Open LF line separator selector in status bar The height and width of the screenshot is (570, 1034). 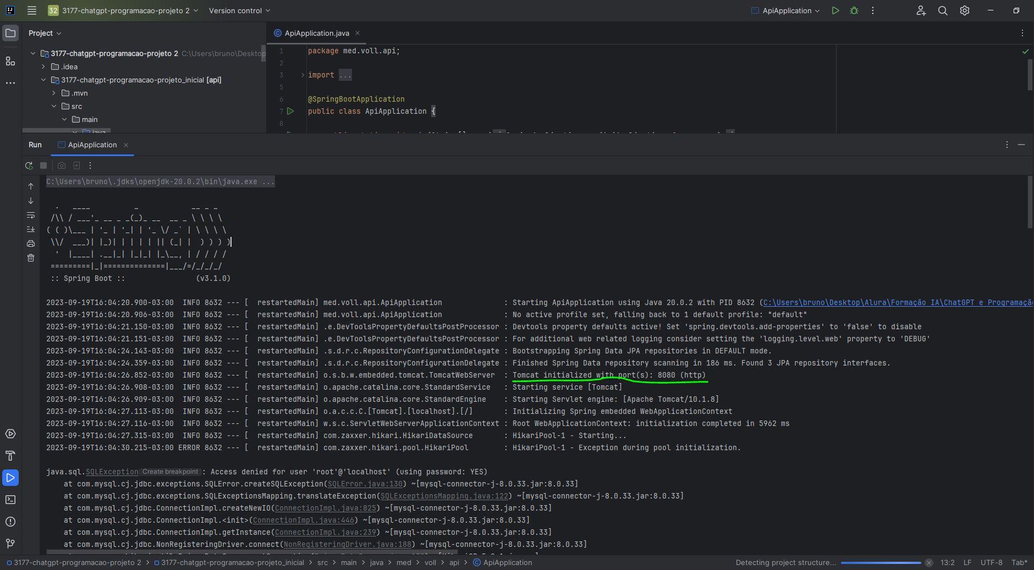click(967, 563)
